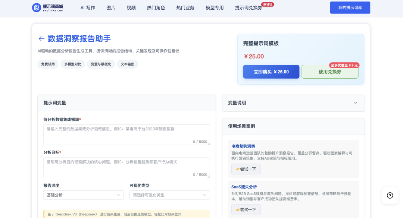The width and height of the screenshot is (403, 218).
Task: Click the 使用兑换券 button
Action: [x=330, y=72]
